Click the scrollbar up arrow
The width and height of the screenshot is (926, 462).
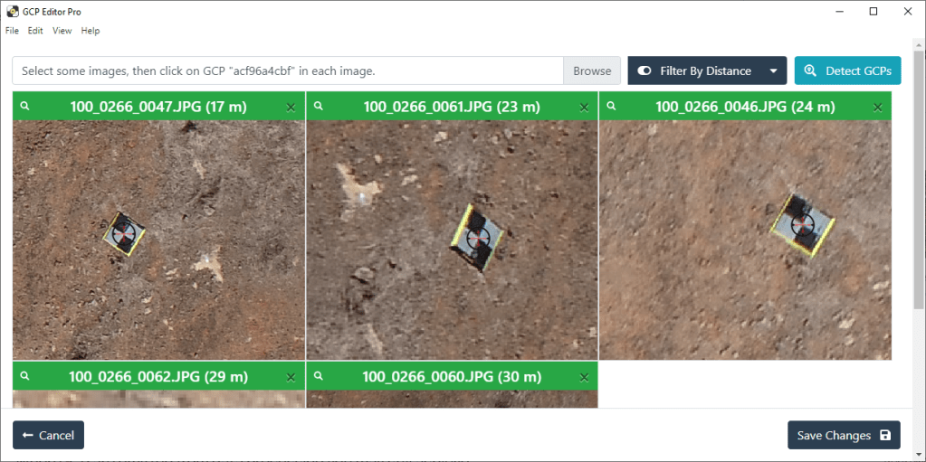(x=920, y=45)
